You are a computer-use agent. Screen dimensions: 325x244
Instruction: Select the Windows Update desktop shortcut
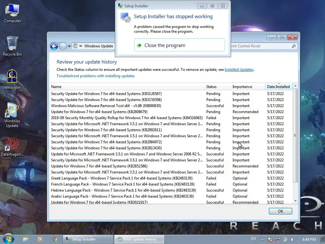[12, 115]
